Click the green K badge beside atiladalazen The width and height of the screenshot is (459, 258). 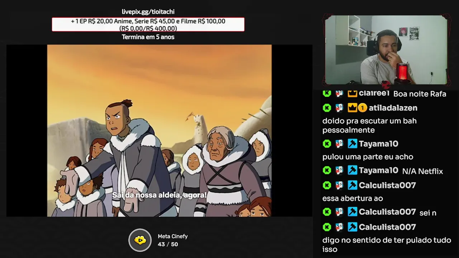327,108
